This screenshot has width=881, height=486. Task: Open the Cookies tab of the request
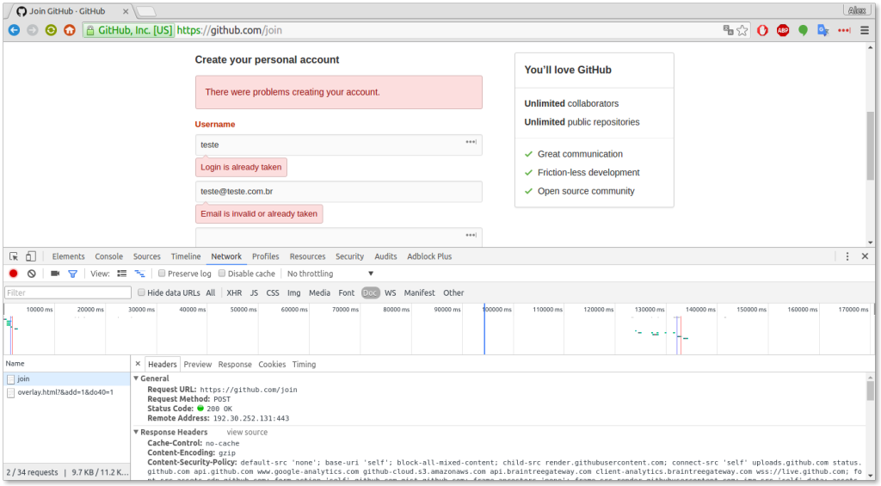(x=272, y=364)
